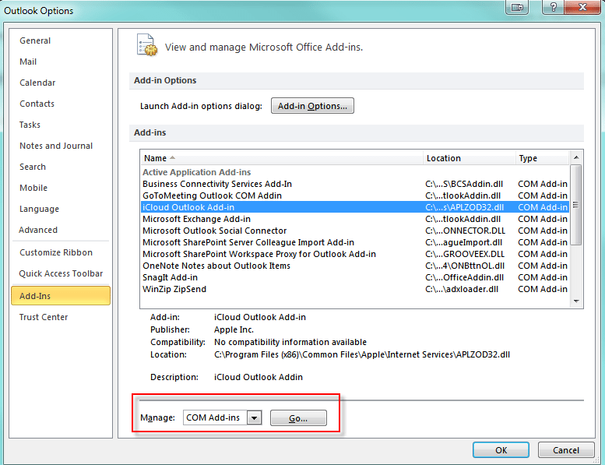Click the Go button
Image resolution: width=605 pixels, height=465 pixels.
tap(298, 418)
